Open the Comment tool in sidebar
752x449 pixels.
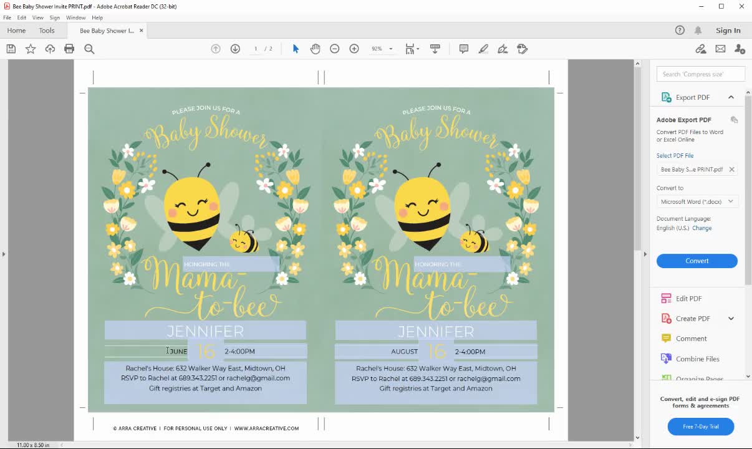click(691, 339)
